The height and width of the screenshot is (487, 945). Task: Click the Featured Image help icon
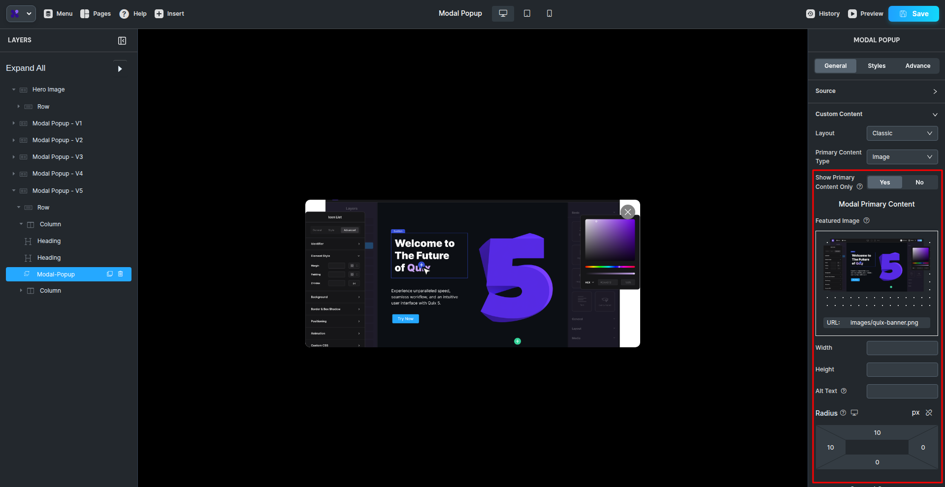(x=867, y=221)
